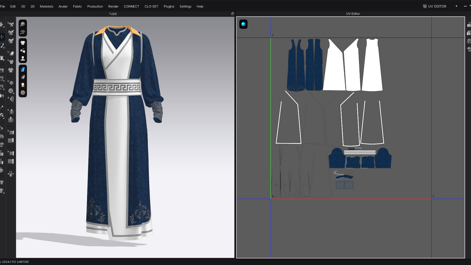Activate the blue Select/Move cross-arrow tool

(x=2, y=37)
